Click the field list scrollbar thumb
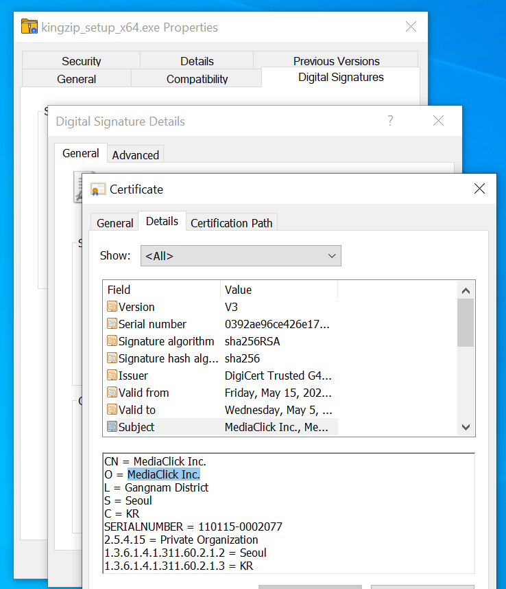 tap(466, 323)
